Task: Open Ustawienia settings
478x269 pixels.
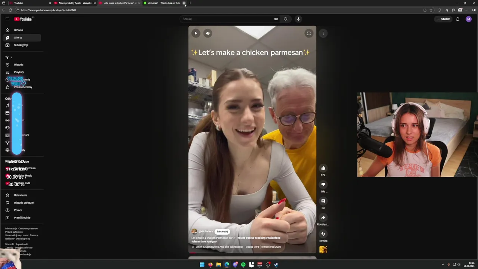Action: (23, 195)
